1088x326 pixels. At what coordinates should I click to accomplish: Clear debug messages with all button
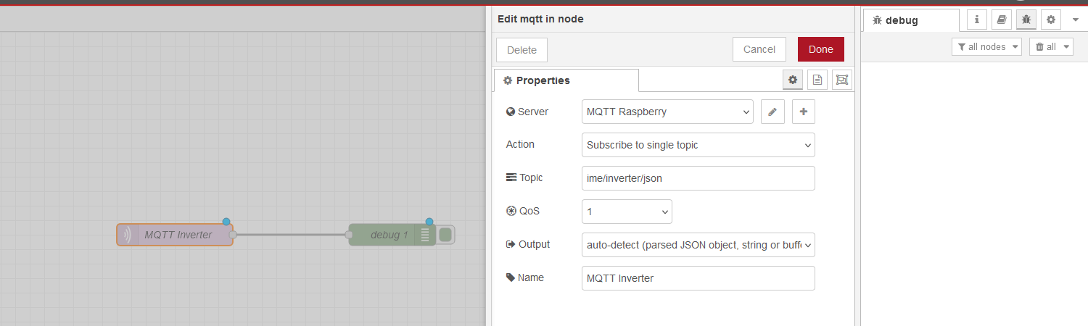tap(1051, 46)
